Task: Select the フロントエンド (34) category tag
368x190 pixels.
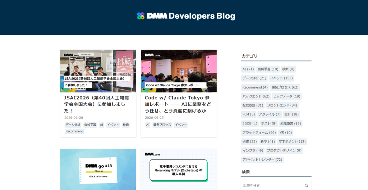Action: (x=282, y=105)
